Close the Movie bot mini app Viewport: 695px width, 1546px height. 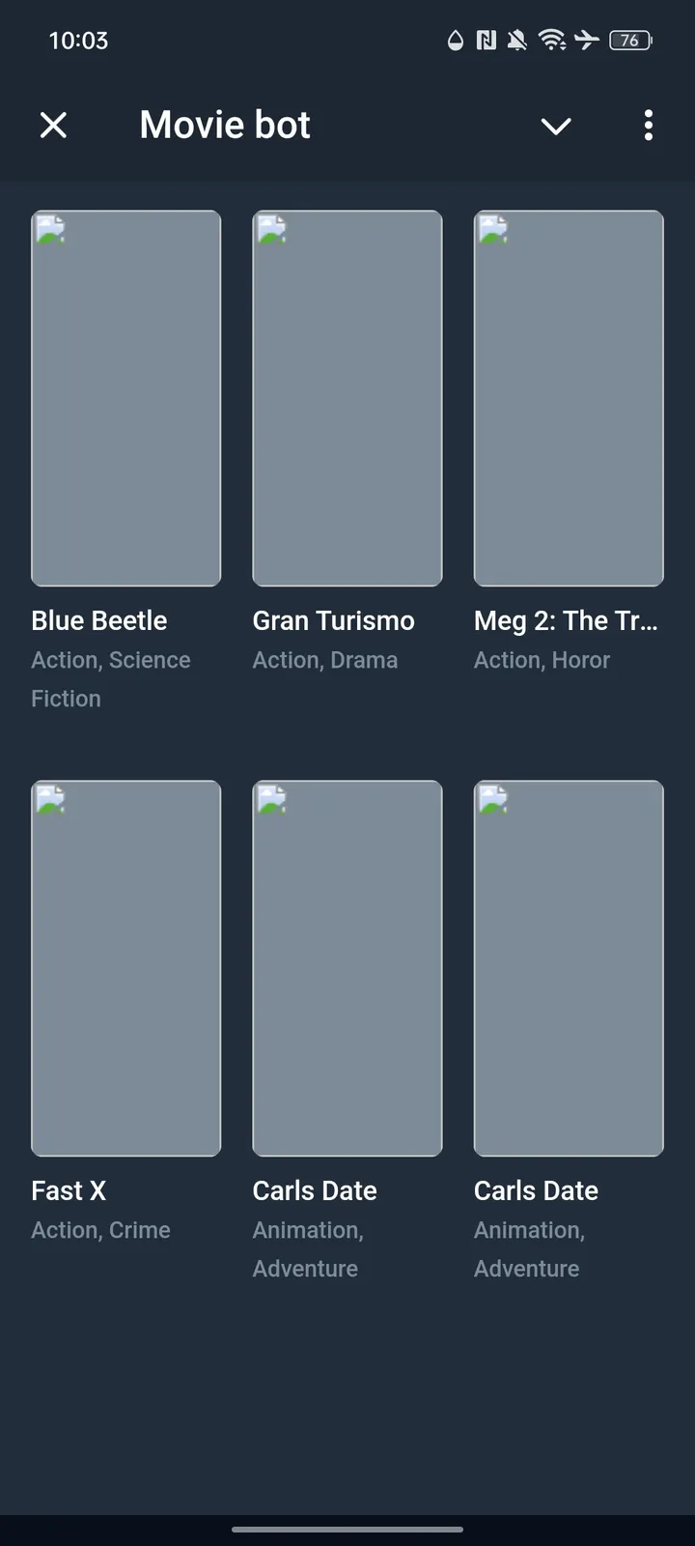point(54,125)
